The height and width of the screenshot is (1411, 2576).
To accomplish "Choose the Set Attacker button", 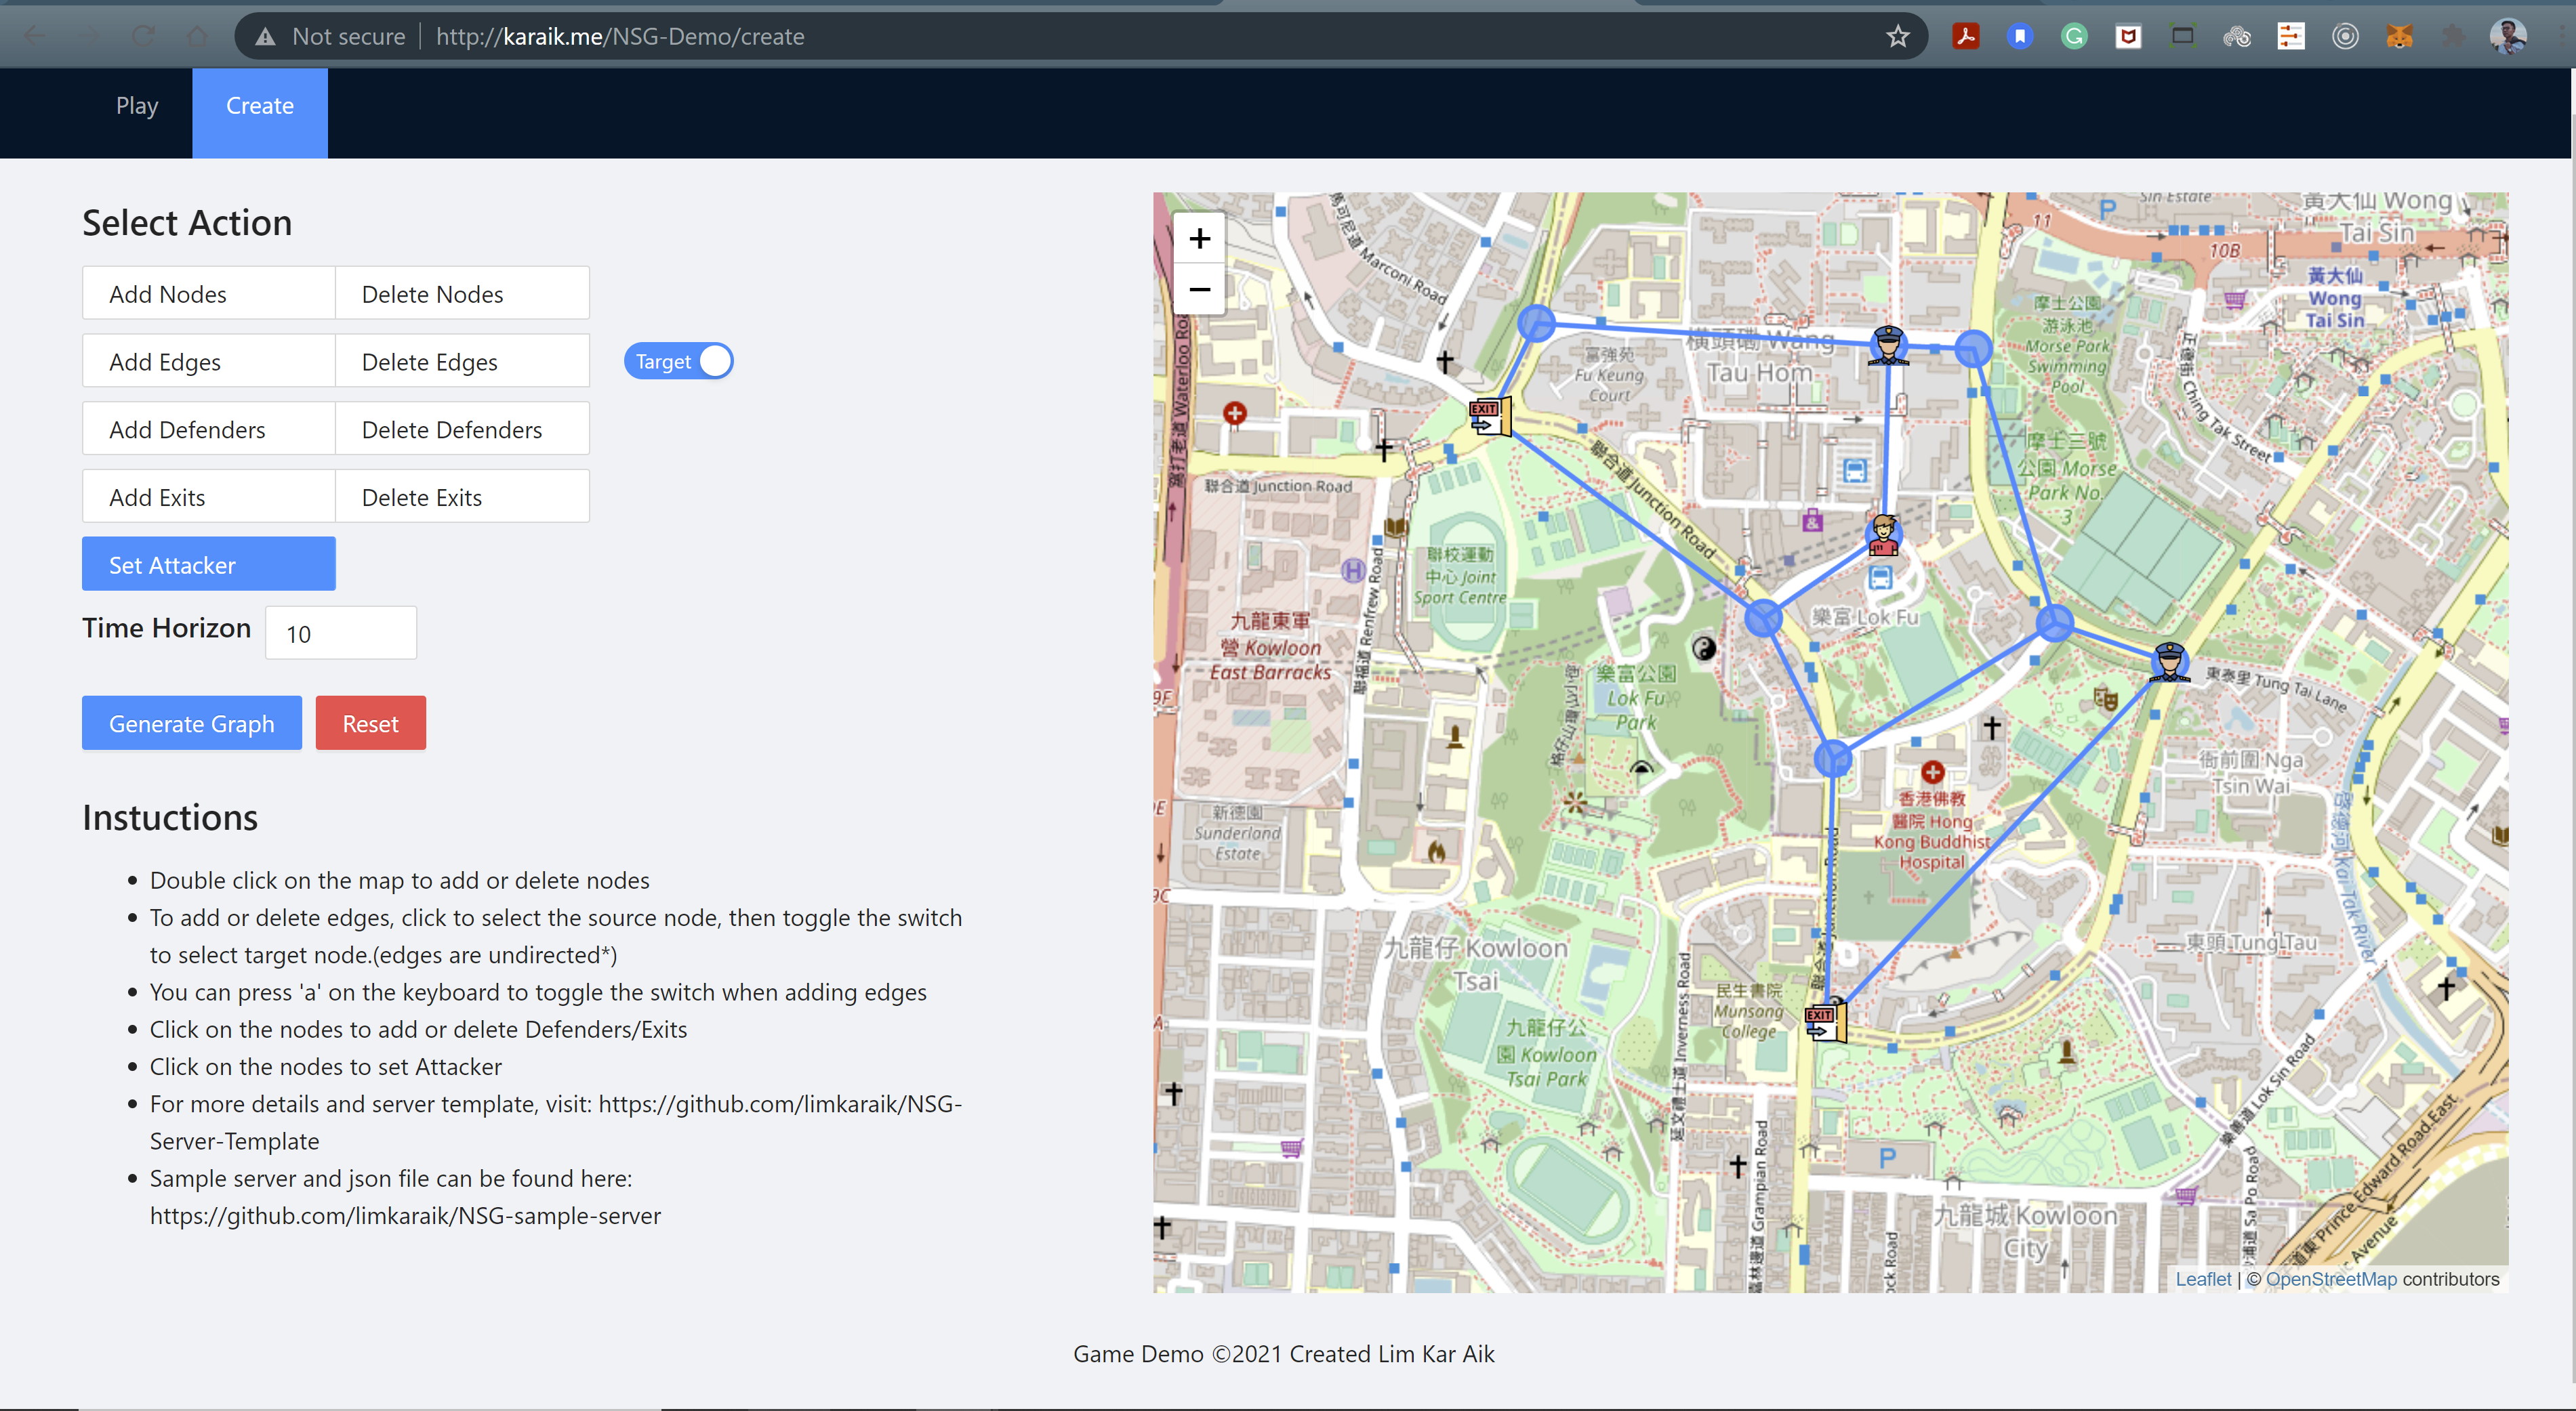I will pos(208,564).
